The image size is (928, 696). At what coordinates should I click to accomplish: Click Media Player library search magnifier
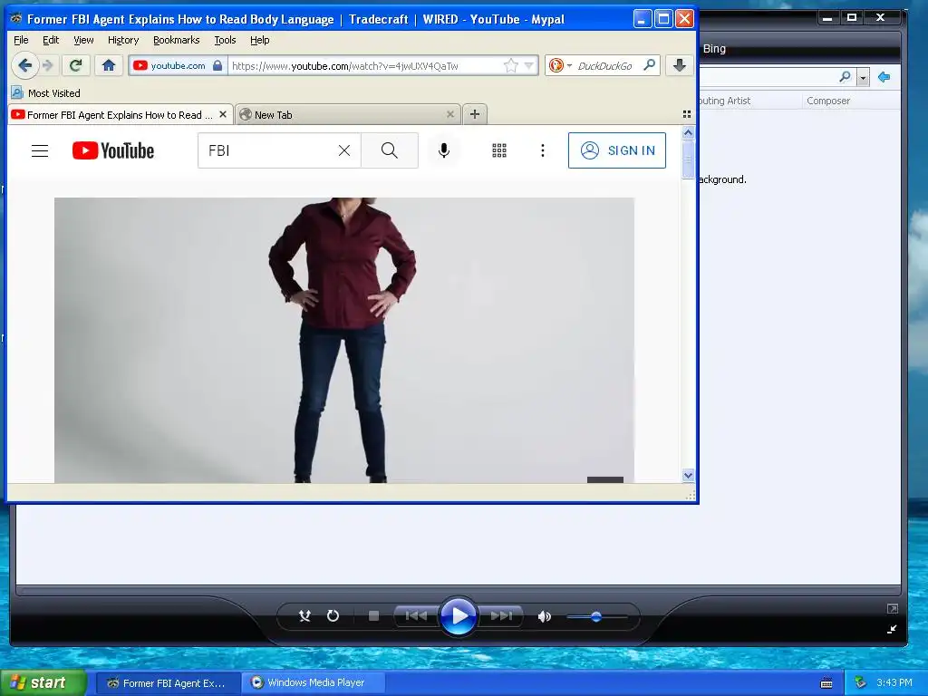pos(846,77)
